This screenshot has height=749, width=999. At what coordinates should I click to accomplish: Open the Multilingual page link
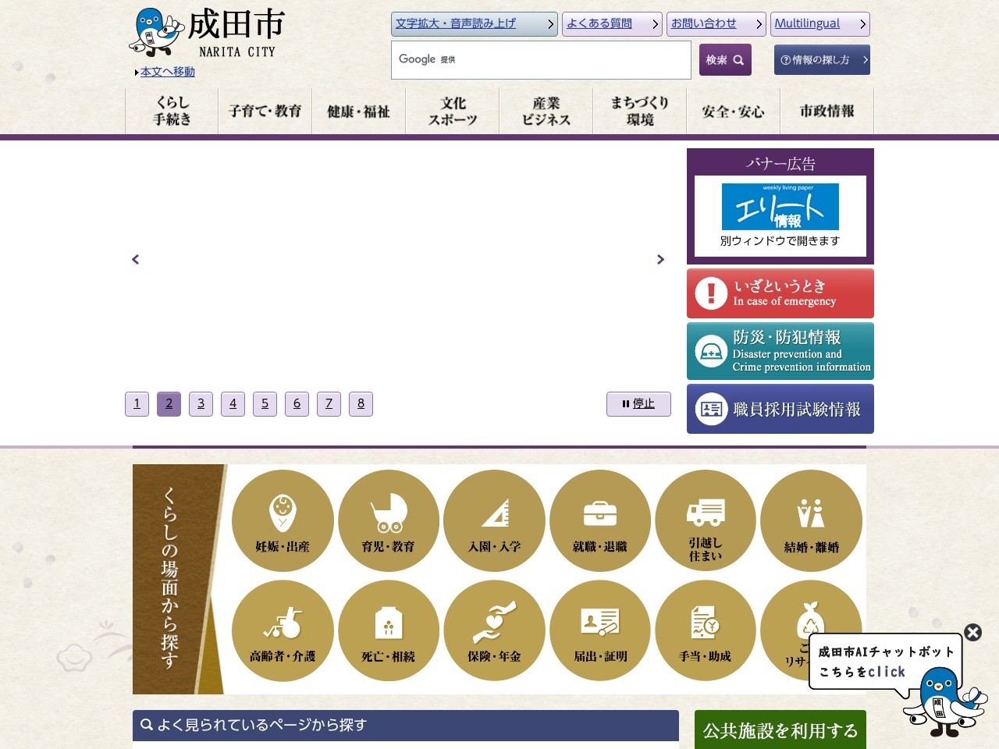[807, 23]
